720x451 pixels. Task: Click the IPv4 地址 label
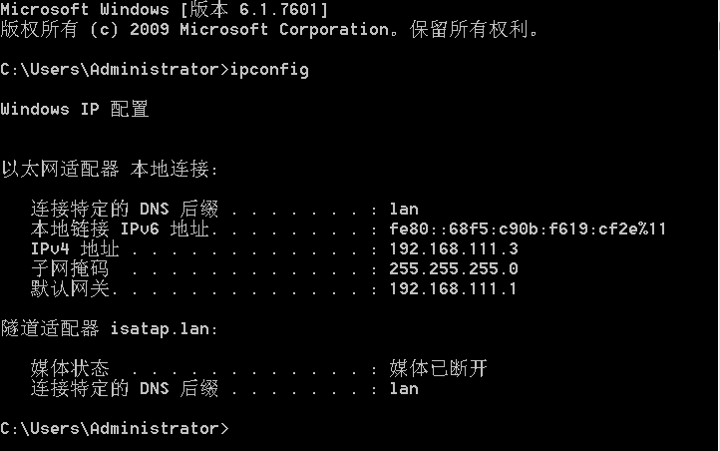tap(75, 248)
